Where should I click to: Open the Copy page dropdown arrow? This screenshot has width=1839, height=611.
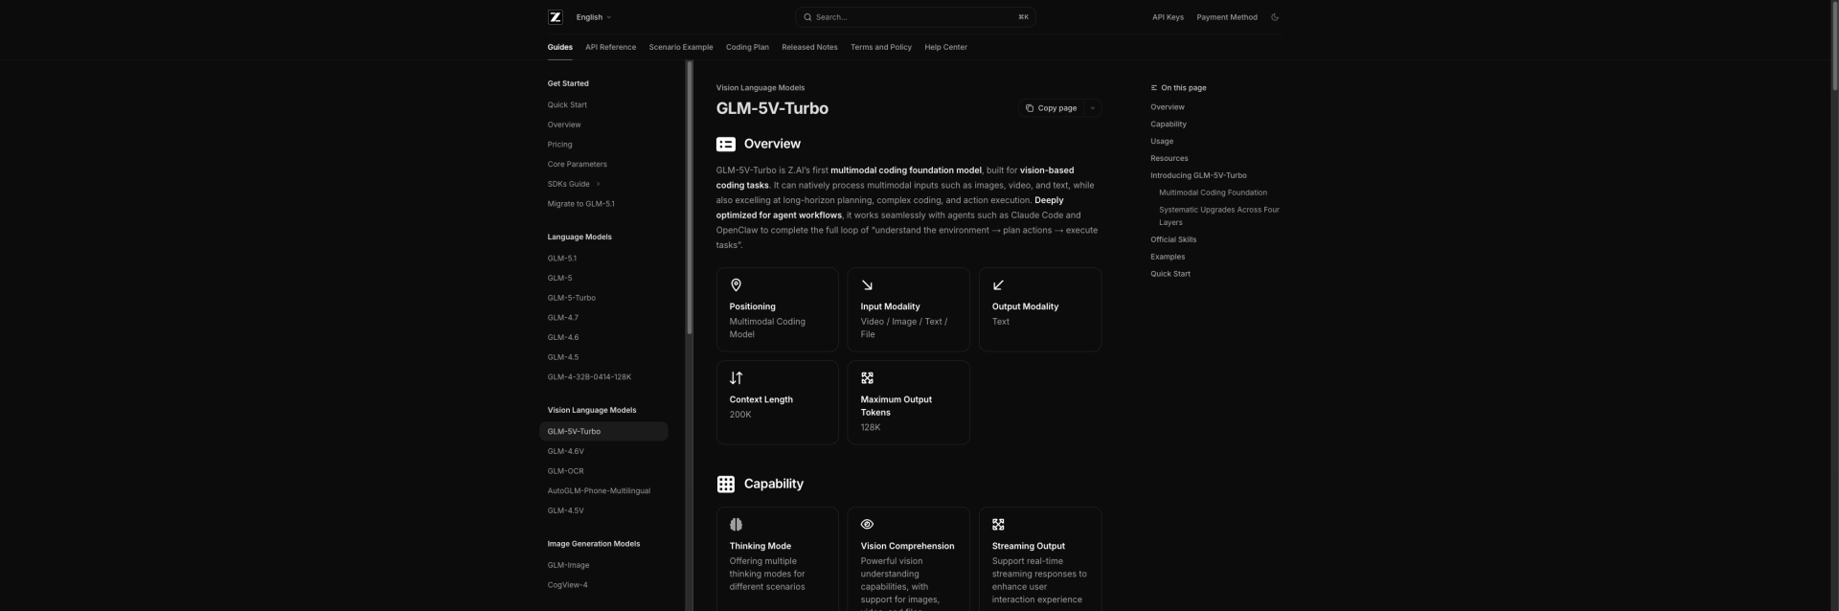tap(1092, 108)
